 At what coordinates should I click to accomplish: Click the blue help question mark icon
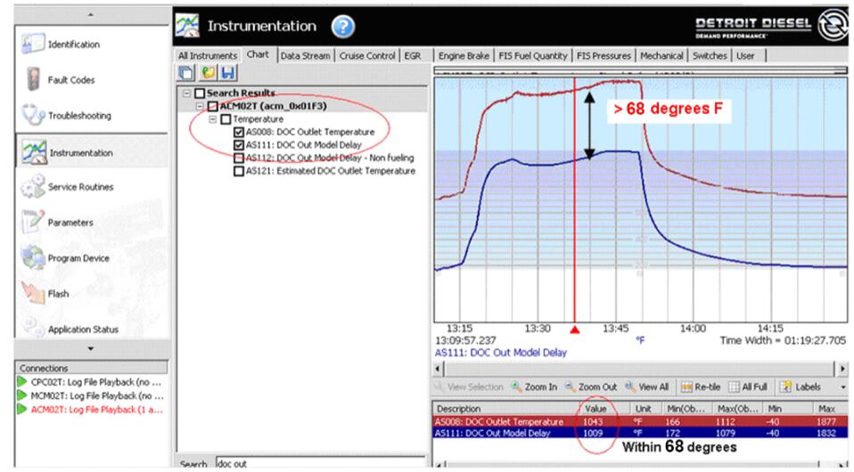tap(343, 28)
